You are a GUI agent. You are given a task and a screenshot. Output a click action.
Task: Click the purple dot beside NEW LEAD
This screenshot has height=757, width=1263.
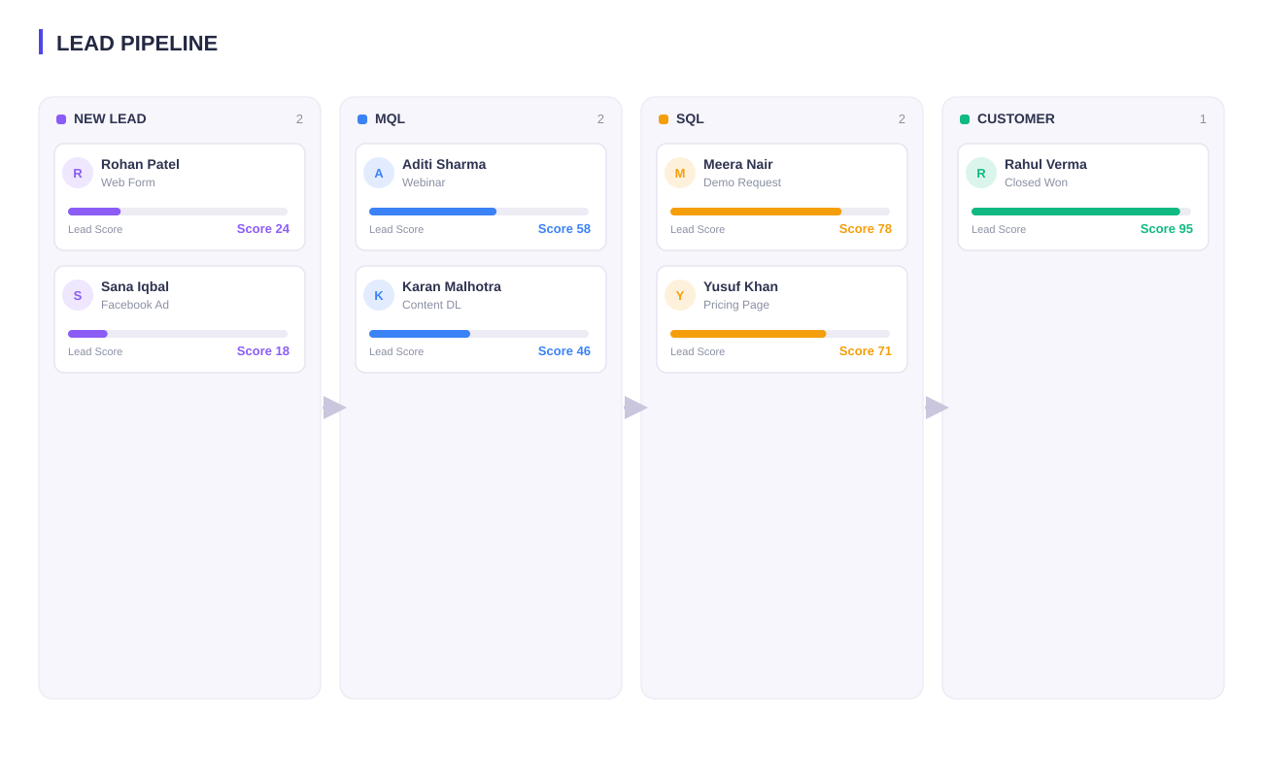[x=61, y=119]
